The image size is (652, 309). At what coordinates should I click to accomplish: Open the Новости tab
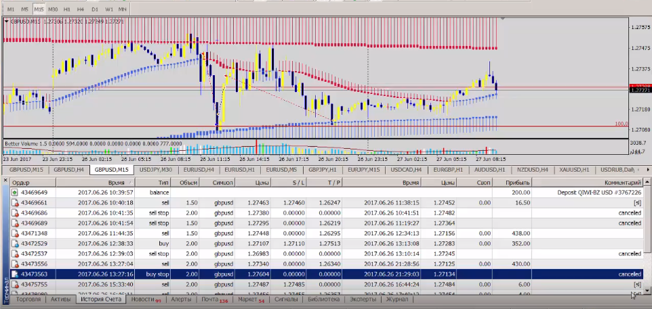(x=142, y=299)
